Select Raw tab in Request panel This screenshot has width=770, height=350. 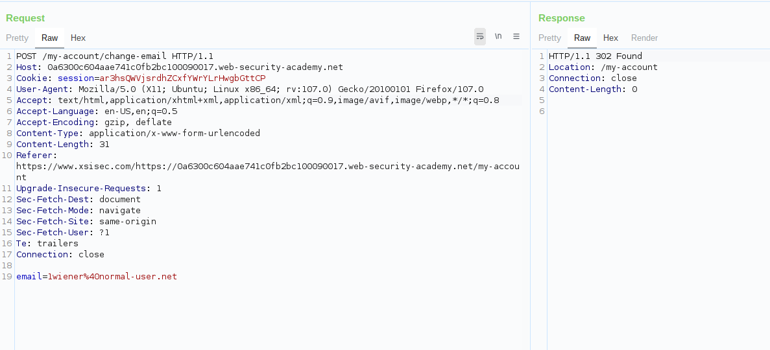point(49,38)
